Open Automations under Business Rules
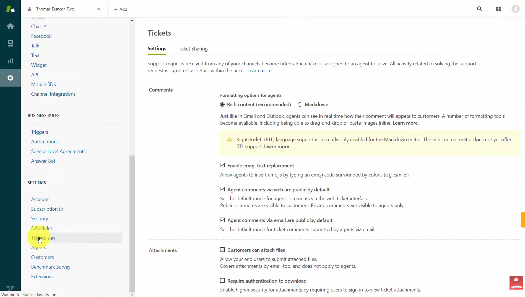The image size is (525, 297). 45,142
